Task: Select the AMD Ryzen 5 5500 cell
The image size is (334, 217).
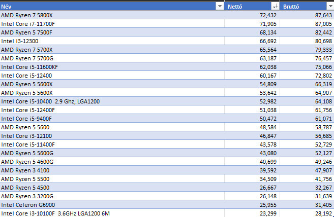Action: tap(112, 179)
